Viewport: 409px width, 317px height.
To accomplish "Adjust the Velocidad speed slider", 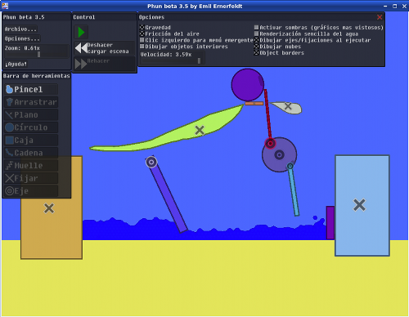I will pyautogui.click(x=173, y=60).
